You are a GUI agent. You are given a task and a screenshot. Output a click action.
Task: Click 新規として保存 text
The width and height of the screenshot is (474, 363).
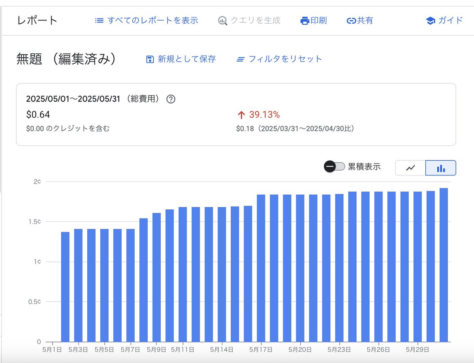187,59
